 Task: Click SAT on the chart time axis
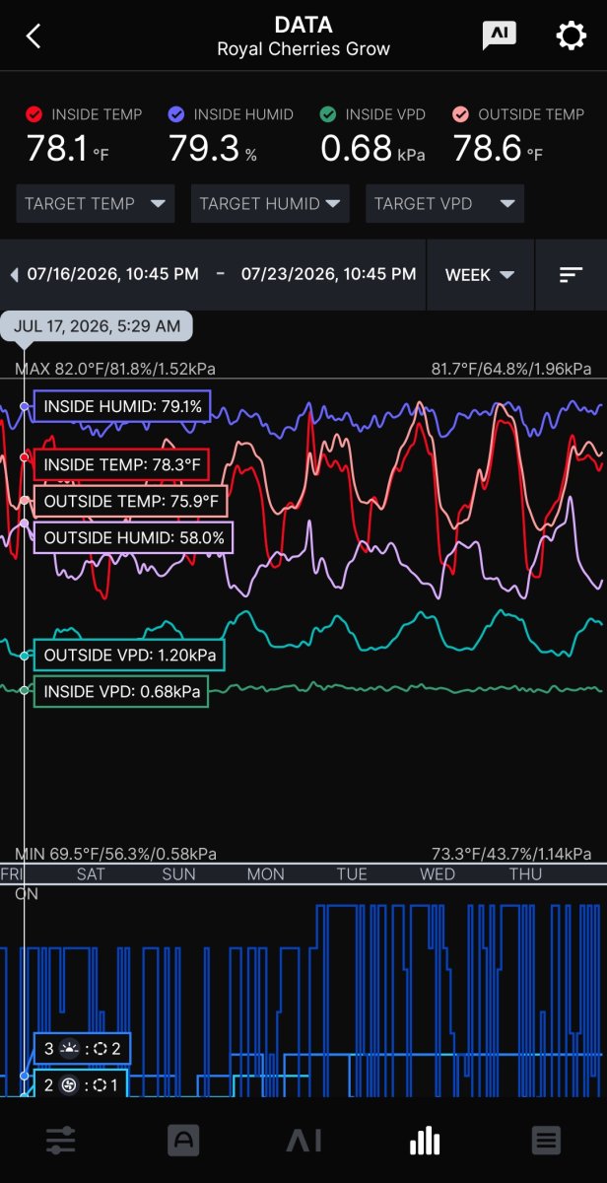(91, 874)
